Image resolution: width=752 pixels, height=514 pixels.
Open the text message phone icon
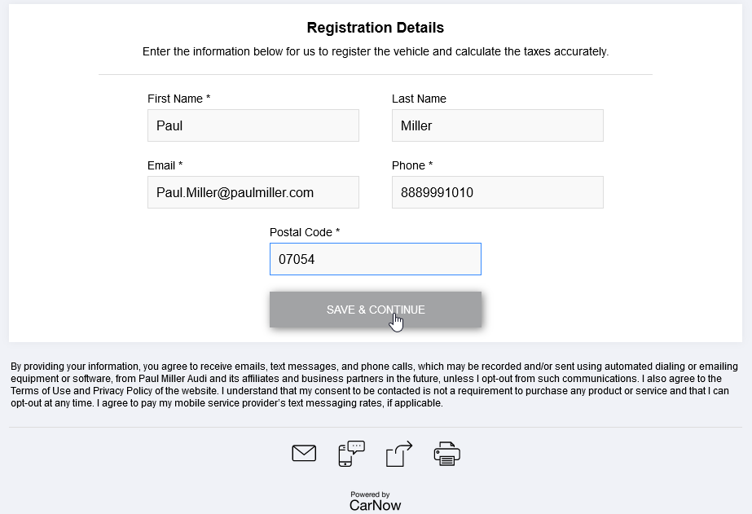(351, 453)
